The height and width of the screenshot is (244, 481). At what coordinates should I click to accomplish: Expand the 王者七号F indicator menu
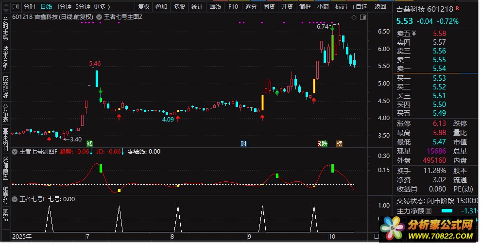15,199
